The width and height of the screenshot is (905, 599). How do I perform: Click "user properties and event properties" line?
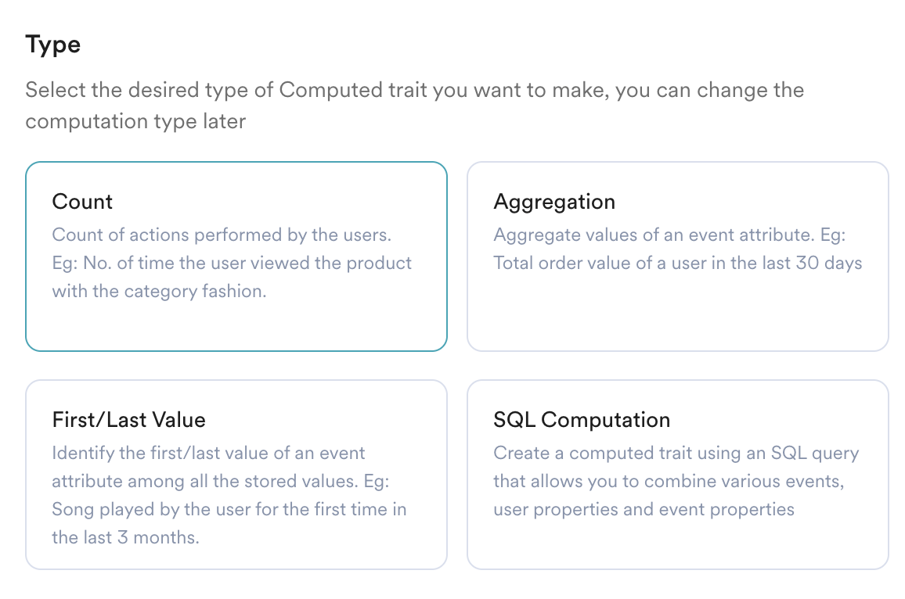click(644, 509)
